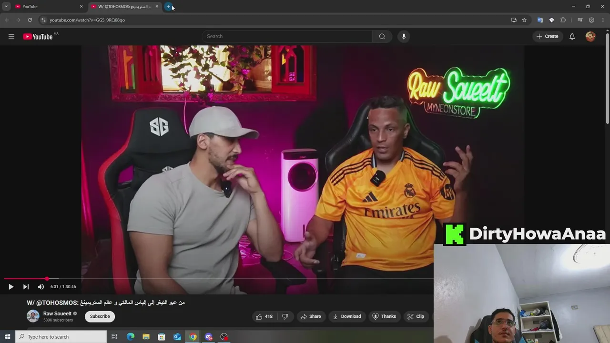610x343 pixels.
Task: Click the video title W/ @TOHOSMOS
Action: (x=106, y=303)
